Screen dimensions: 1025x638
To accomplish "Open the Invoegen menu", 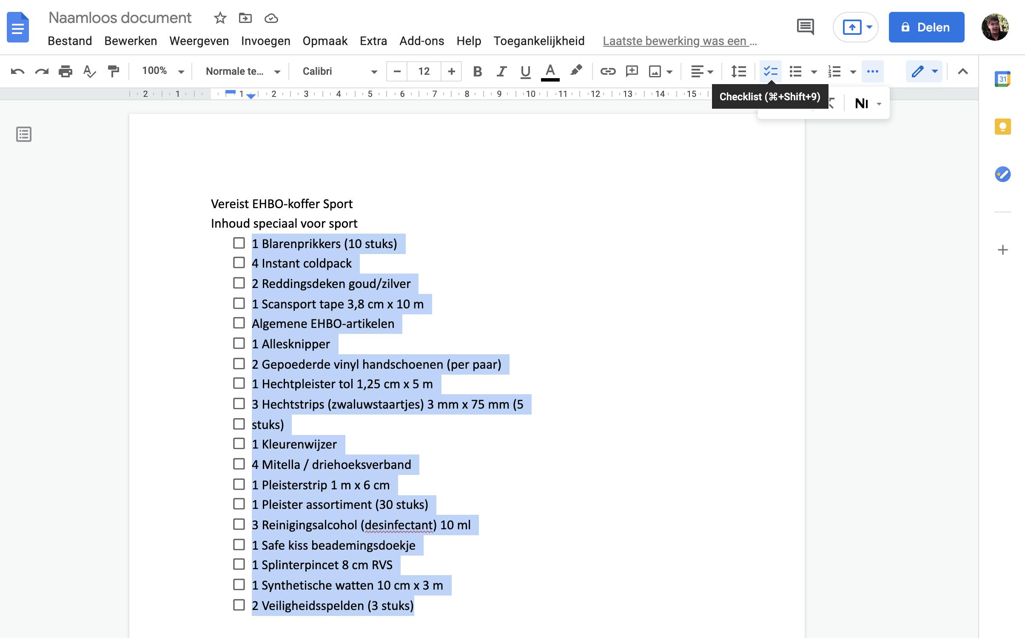I will (x=265, y=41).
